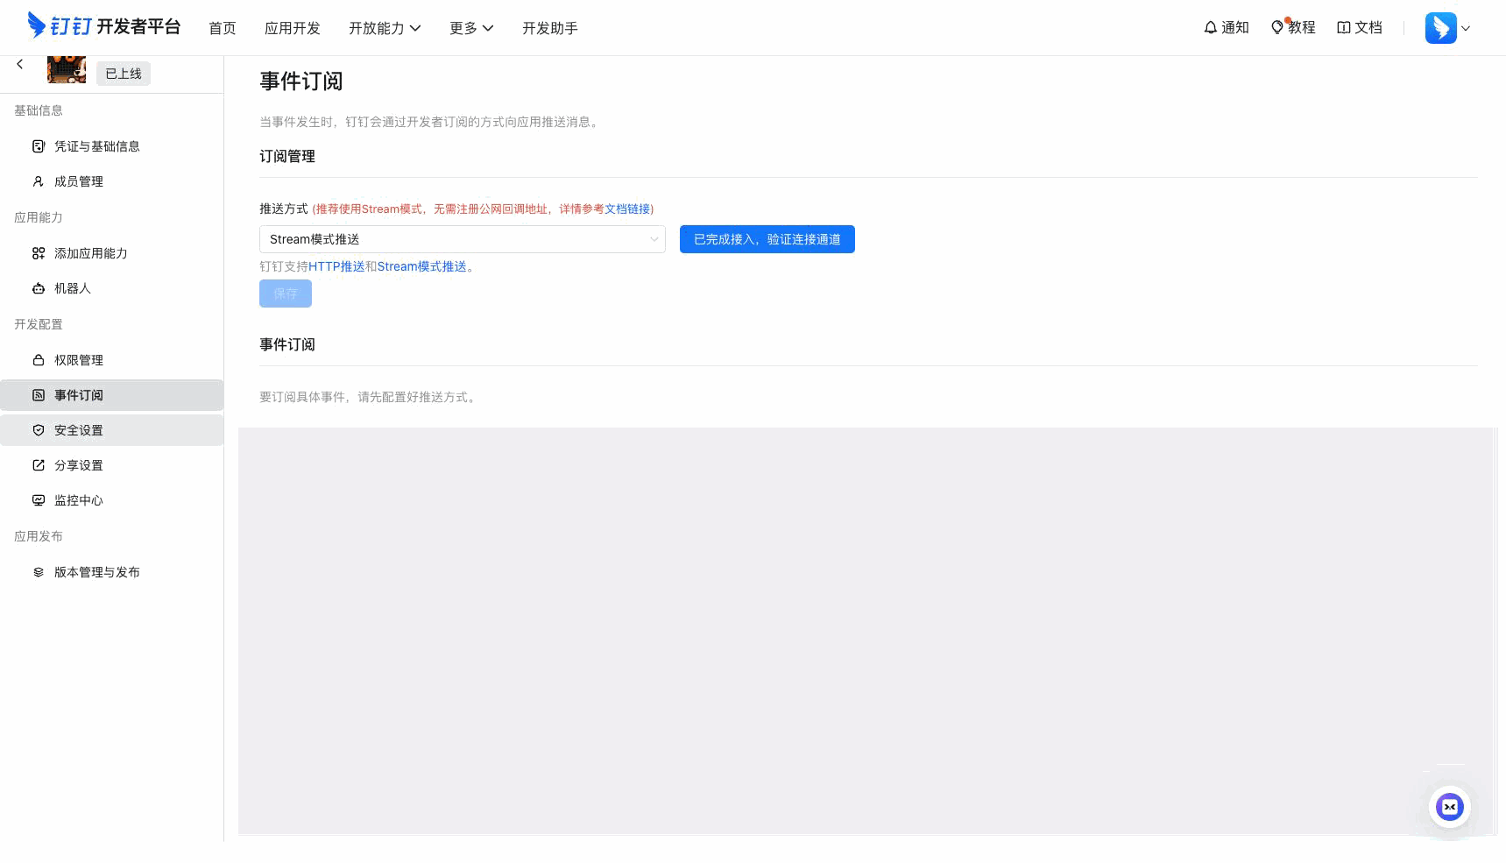The width and height of the screenshot is (1506, 863).
Task: Click 已完成接入，验证连接通道 button
Action: click(x=767, y=239)
